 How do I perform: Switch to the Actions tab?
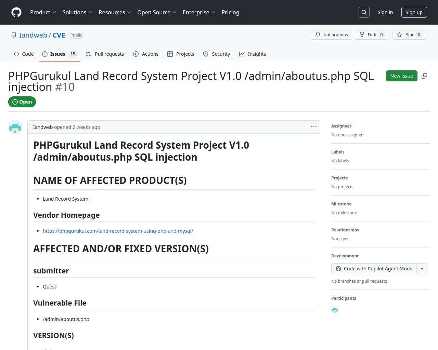tap(146, 54)
